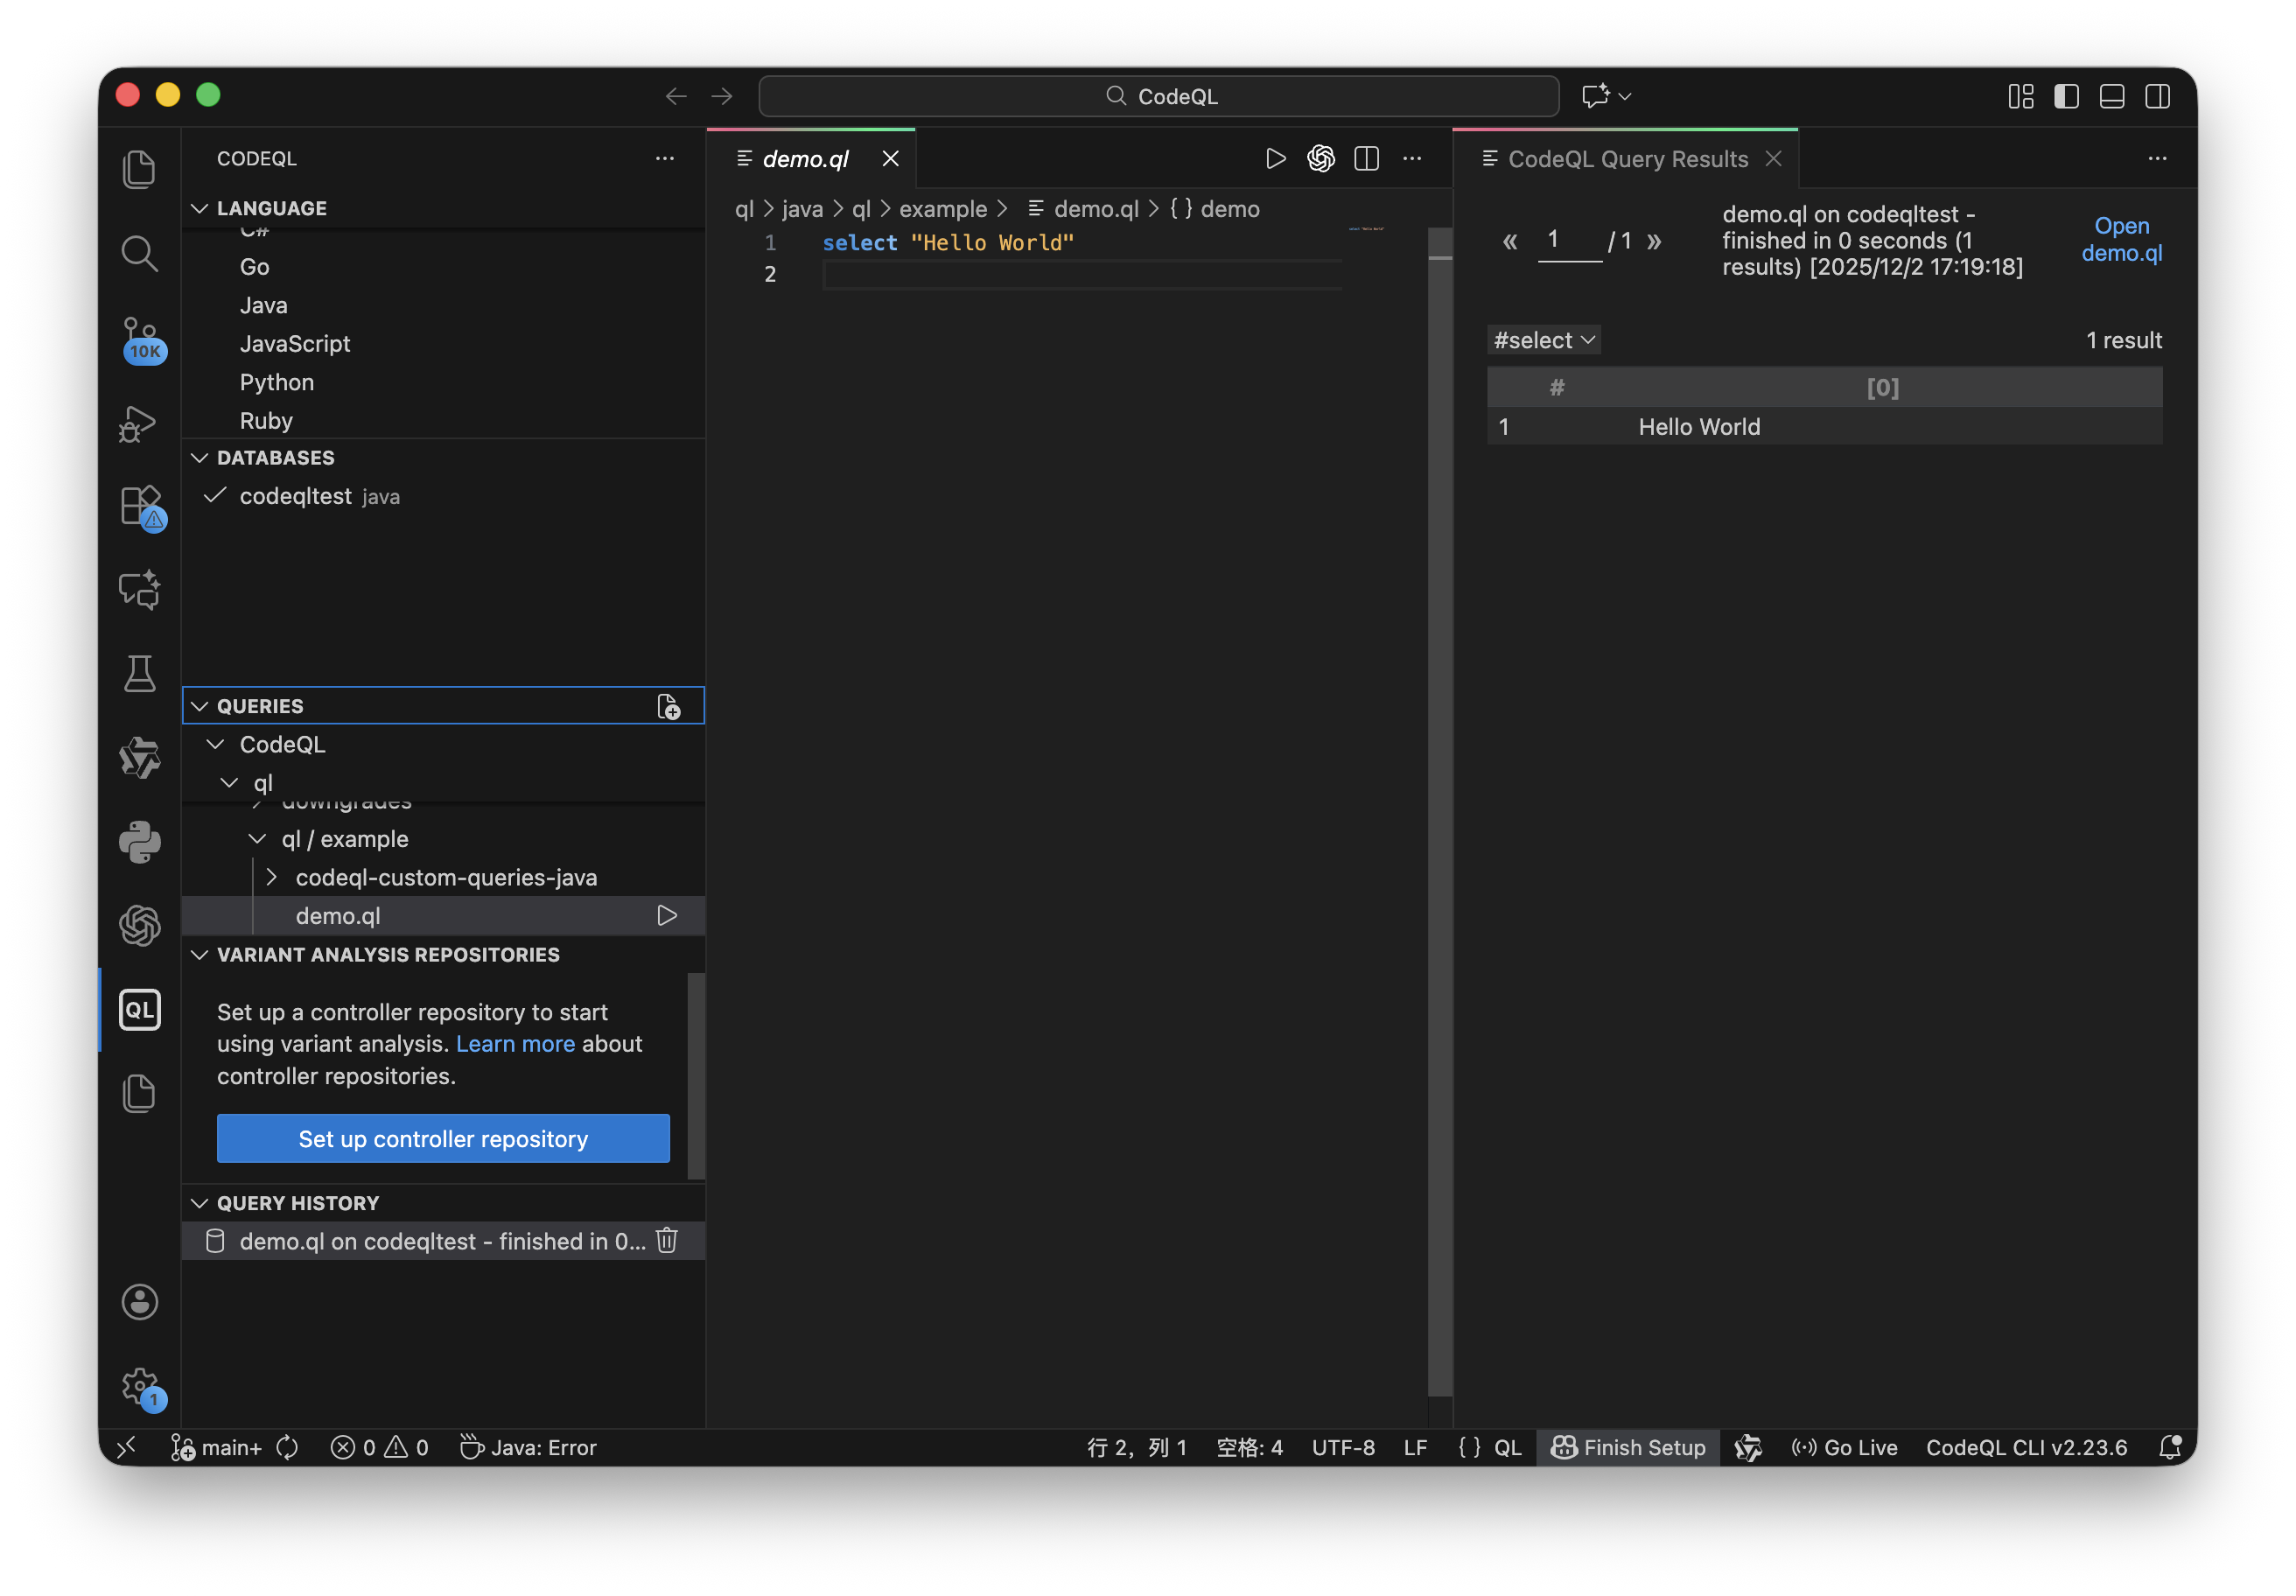
Task: Open the Python sidebar view
Action: click(x=139, y=842)
